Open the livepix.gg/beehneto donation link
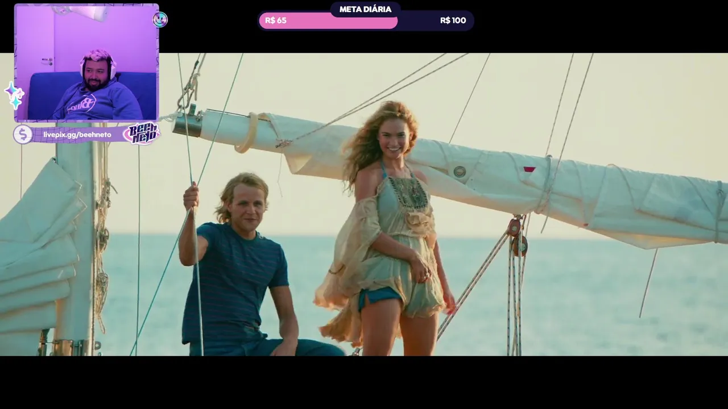This screenshot has height=409, width=728. pyautogui.click(x=77, y=135)
